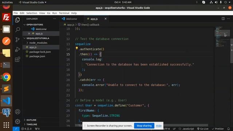Open the View menu
The width and height of the screenshot is (233, 131).
(x=42, y=13)
